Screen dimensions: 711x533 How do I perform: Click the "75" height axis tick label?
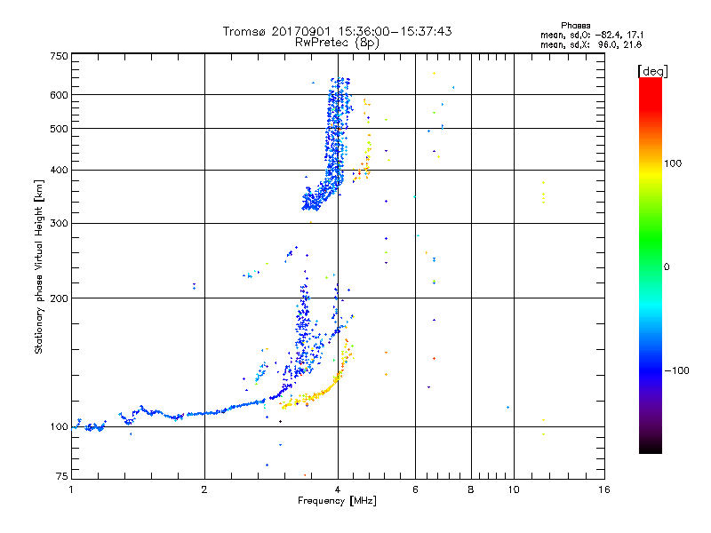pyautogui.click(x=62, y=476)
